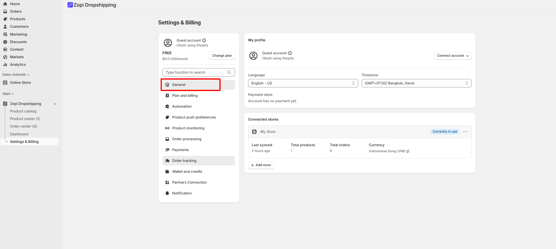Click the Analytics bar chart icon
The width and height of the screenshot is (556, 249).
click(x=5, y=65)
